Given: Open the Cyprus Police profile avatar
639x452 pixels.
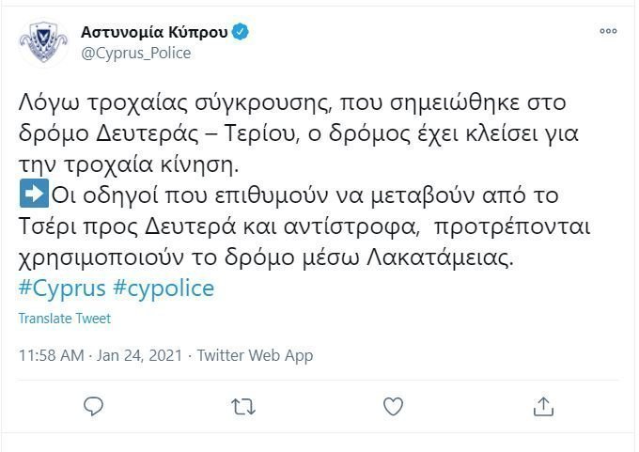Looking at the screenshot, I should click(44, 42).
